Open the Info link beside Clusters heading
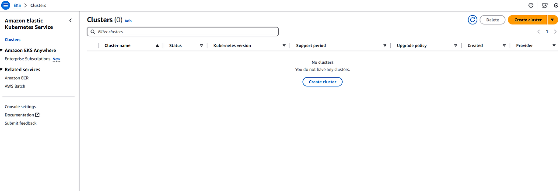The image size is (560, 191). (x=128, y=21)
